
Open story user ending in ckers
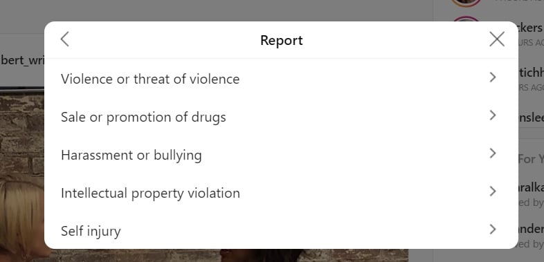[531, 28]
